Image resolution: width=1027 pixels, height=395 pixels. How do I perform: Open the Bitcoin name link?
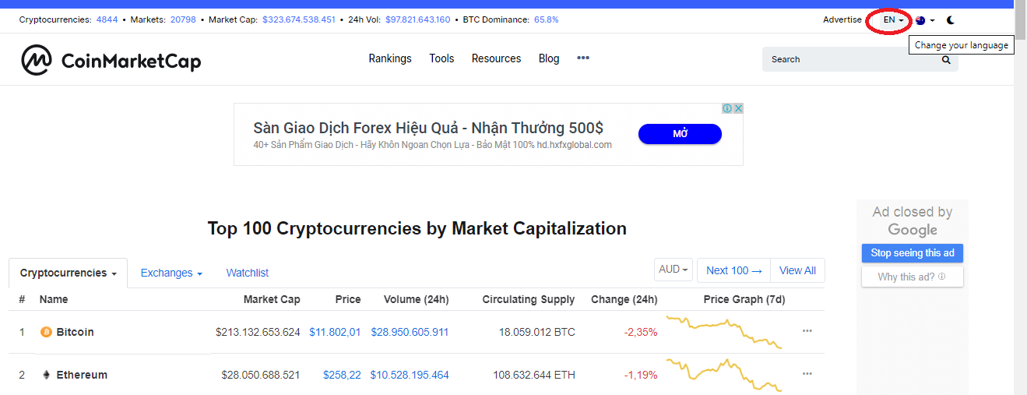click(75, 332)
